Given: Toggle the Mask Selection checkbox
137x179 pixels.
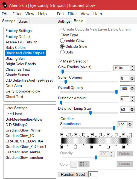Looking at the screenshot, I should [60, 61].
